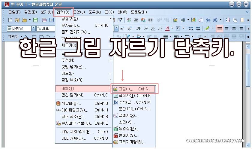Open the 파일(F) menu
This screenshot has width=252, height=149.
click(x=14, y=12)
